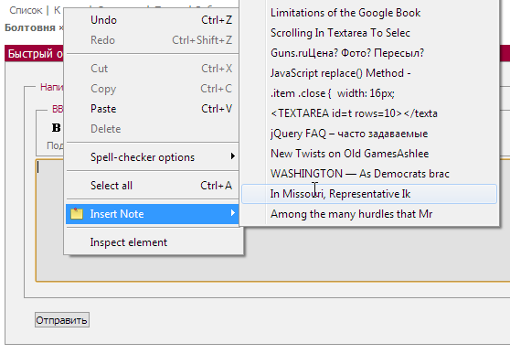510x354 pixels.
Task: Insert the 'jQuery FAQ' note
Action: [x=369, y=134]
